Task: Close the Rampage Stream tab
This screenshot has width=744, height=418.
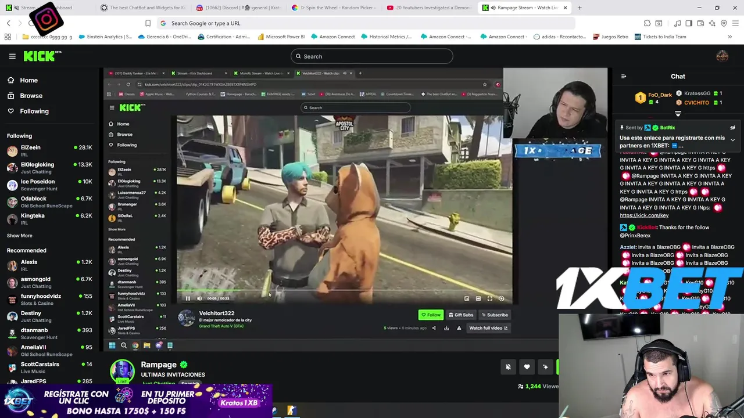Action: click(565, 8)
